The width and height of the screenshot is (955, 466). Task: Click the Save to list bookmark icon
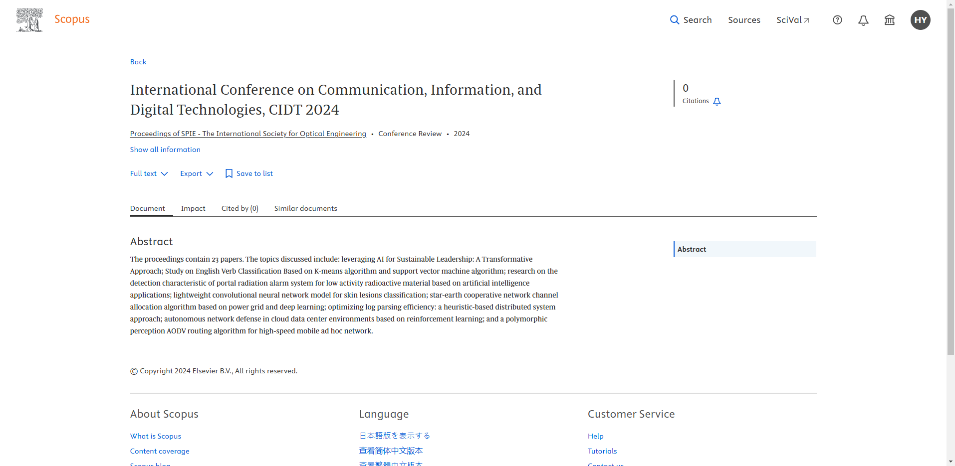[x=229, y=173]
